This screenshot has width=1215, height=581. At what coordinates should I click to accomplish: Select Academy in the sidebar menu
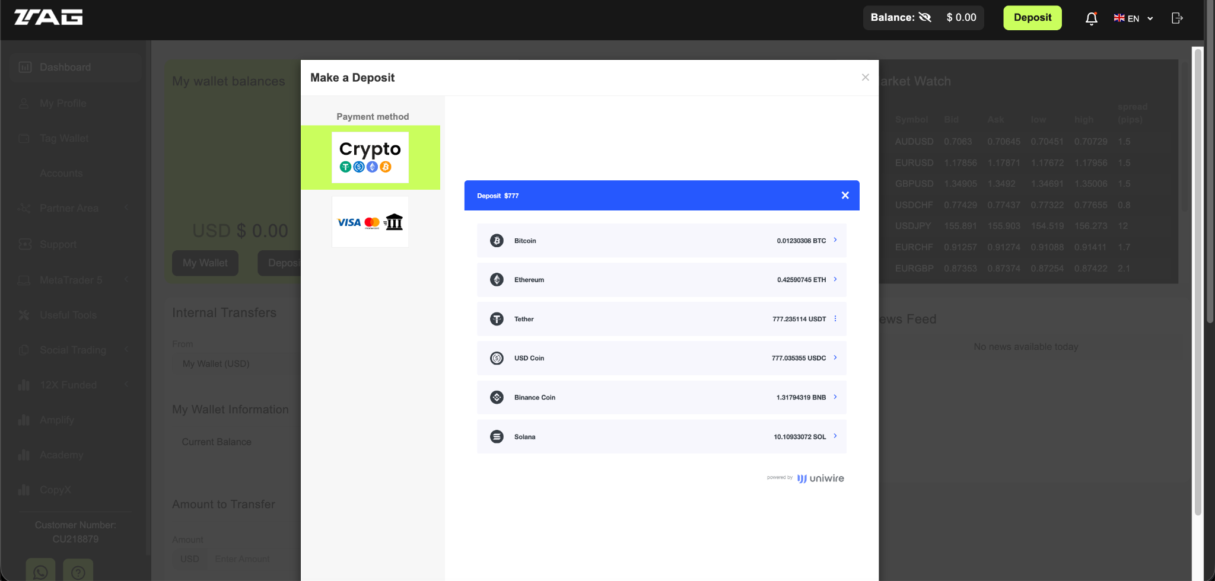[61, 454]
